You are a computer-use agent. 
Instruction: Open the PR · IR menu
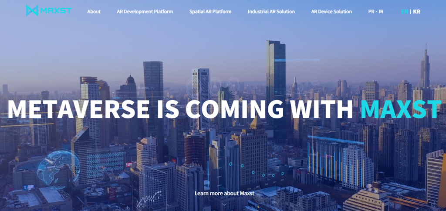coord(376,12)
